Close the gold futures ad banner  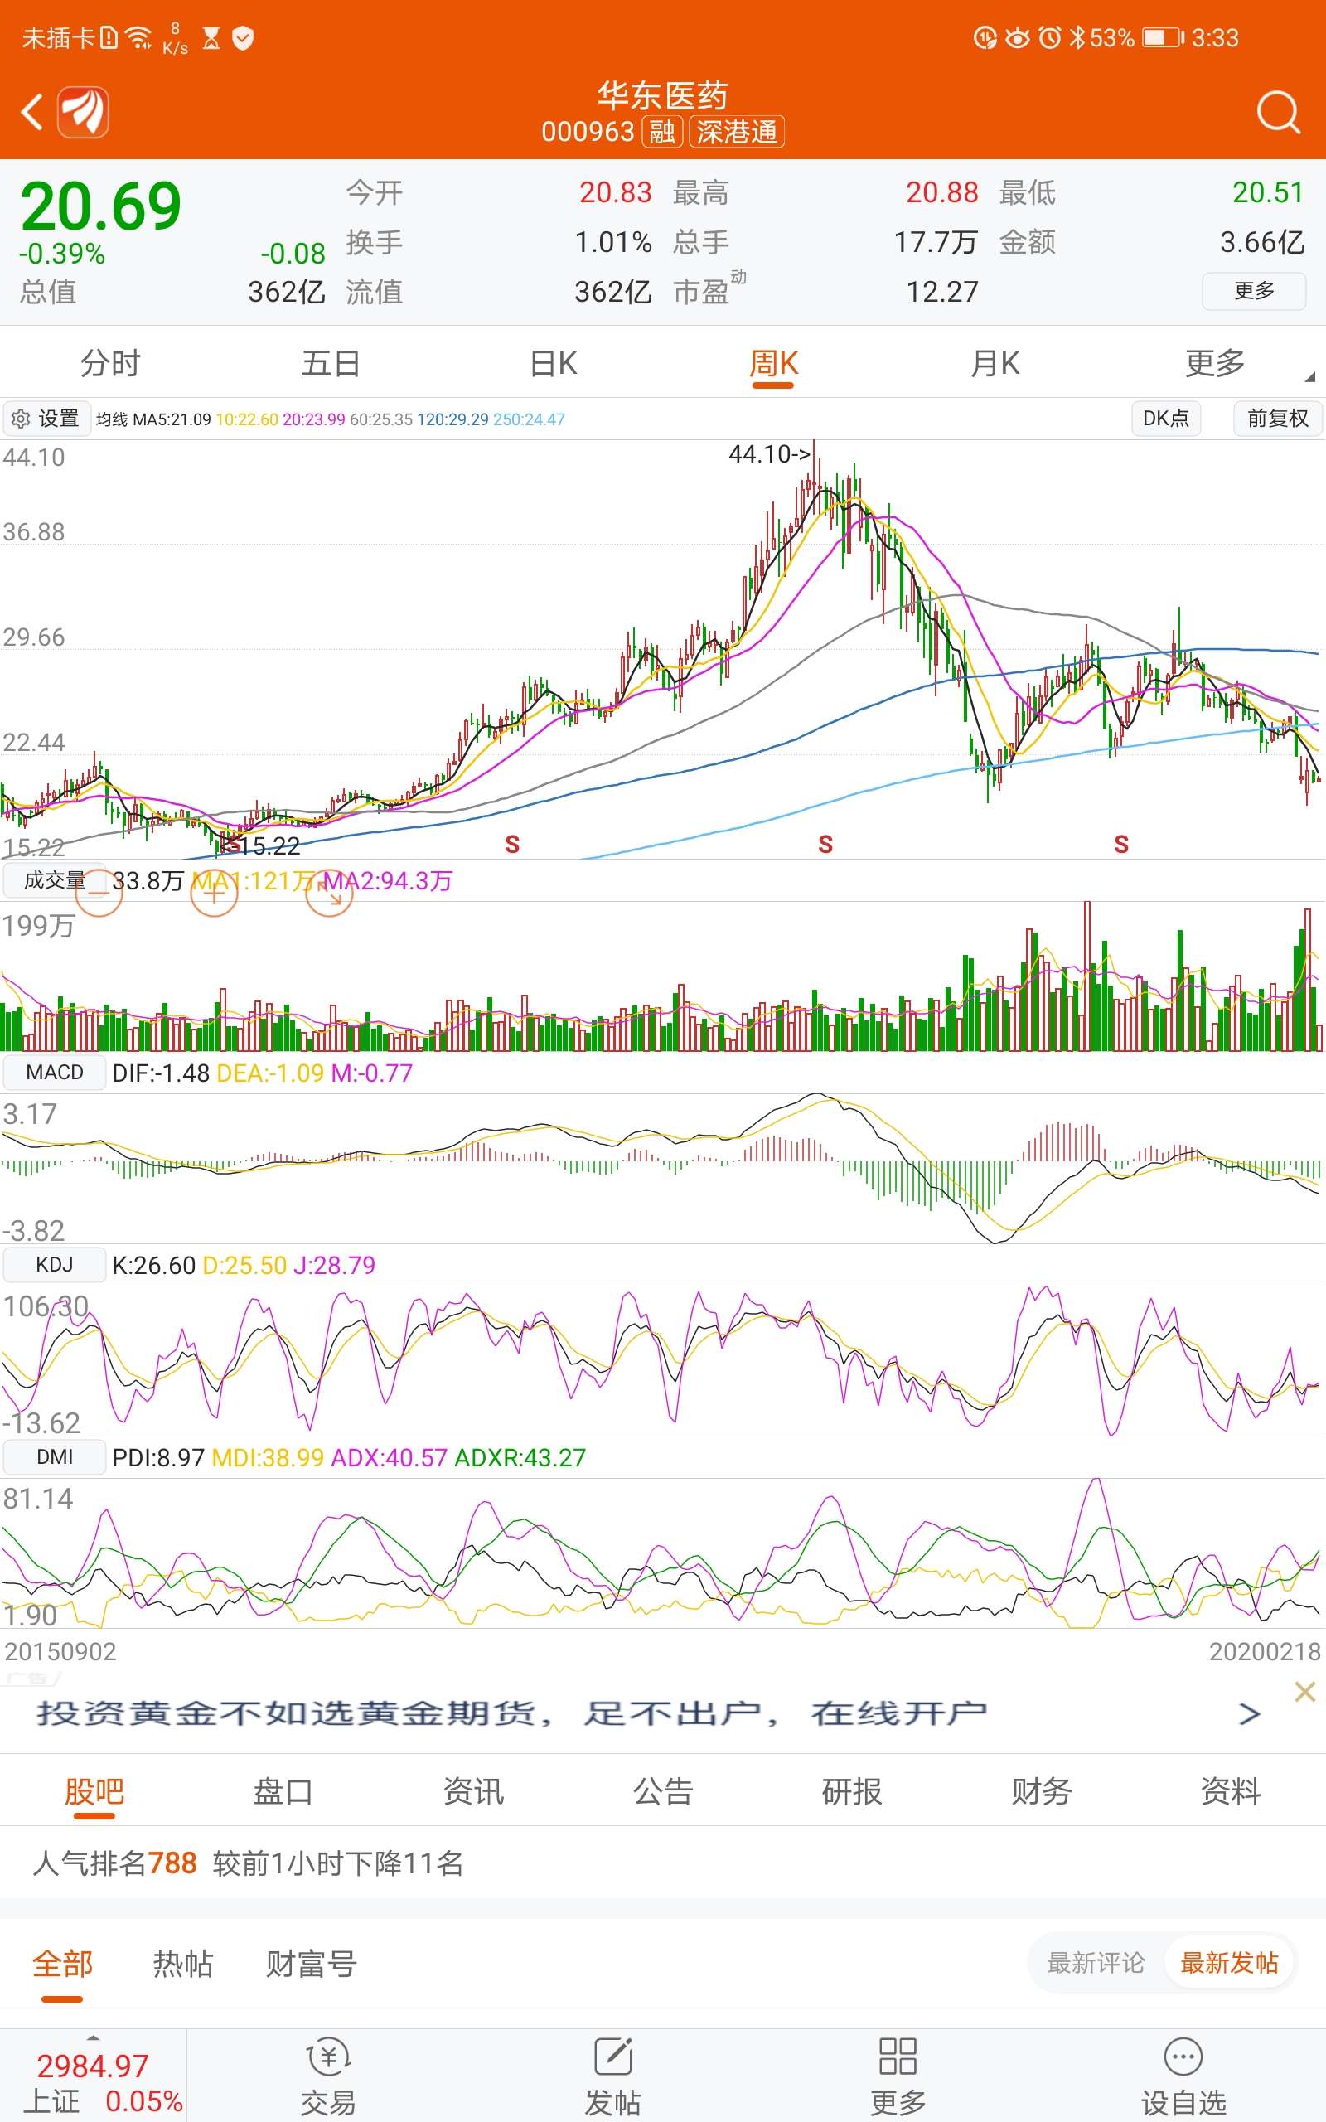(x=1305, y=1692)
